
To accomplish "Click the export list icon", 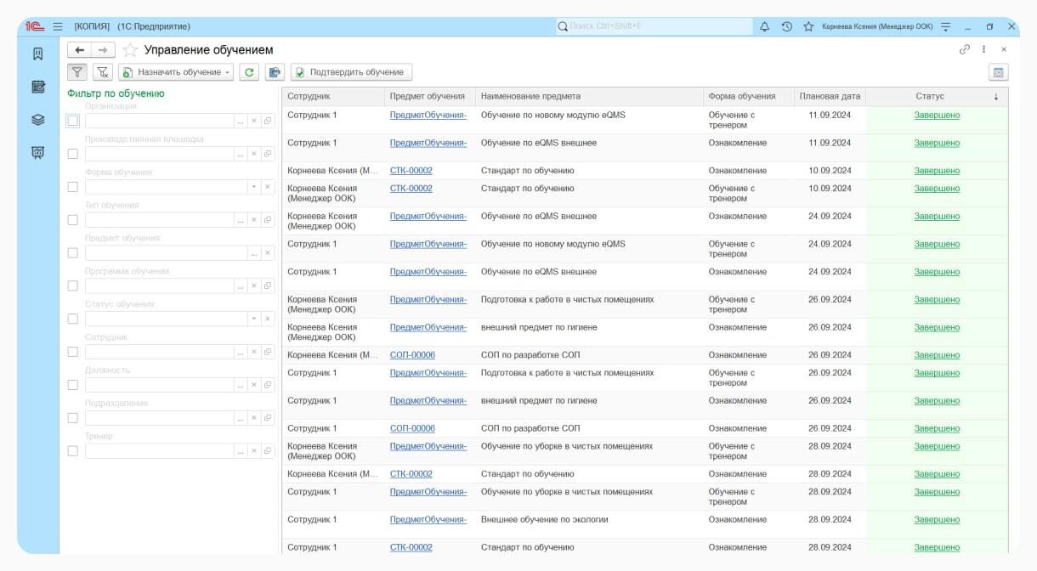I will 274,72.
